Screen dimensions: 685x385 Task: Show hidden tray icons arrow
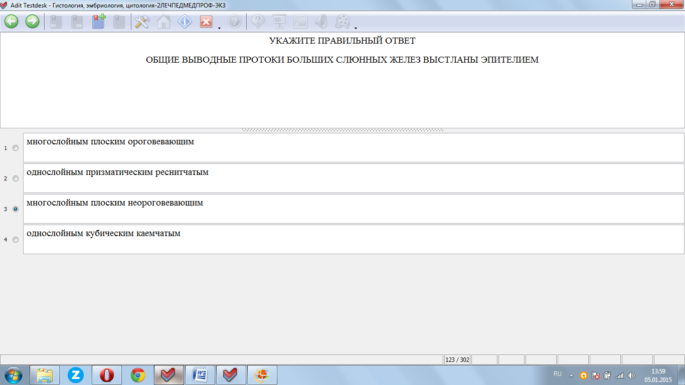[x=571, y=375]
